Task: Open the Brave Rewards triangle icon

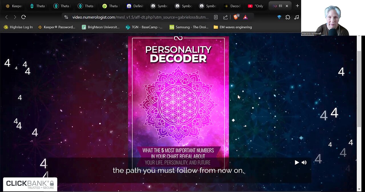Action: tap(245, 17)
